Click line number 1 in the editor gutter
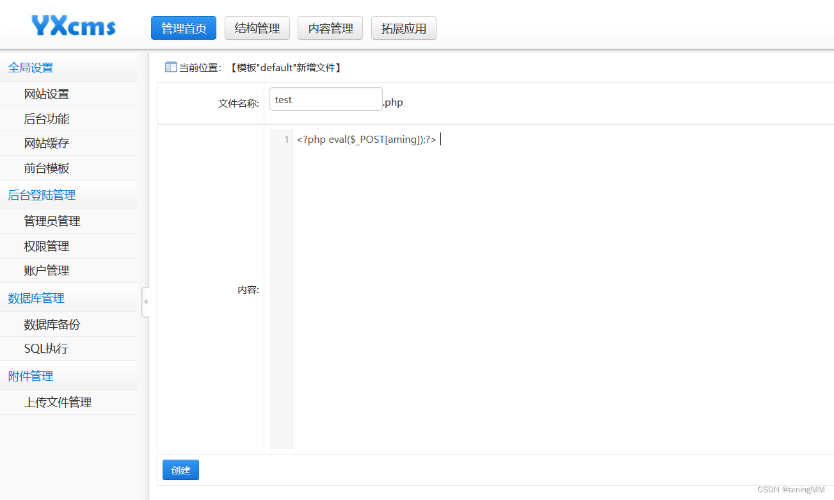This screenshot has width=834, height=500. tap(287, 140)
